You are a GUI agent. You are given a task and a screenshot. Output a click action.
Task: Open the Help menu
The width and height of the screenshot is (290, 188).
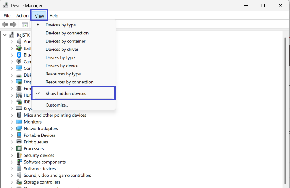tap(54, 16)
